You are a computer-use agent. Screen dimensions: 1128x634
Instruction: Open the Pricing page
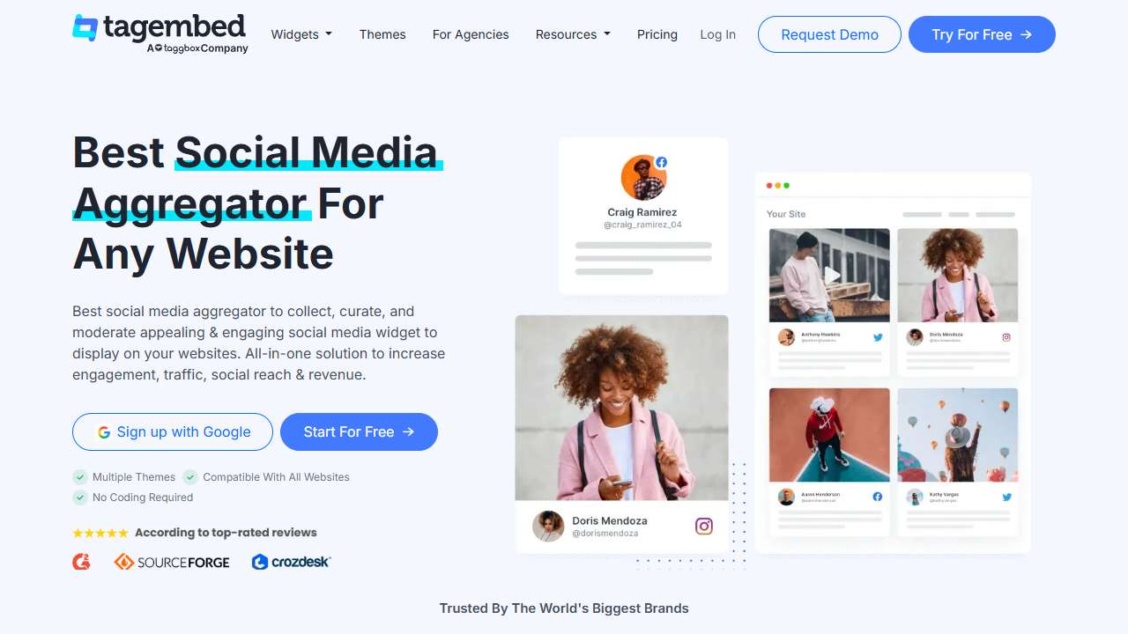click(x=657, y=34)
